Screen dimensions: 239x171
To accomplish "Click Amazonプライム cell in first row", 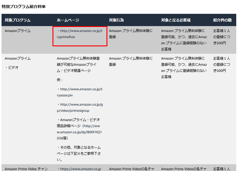I will (x=18, y=31).
